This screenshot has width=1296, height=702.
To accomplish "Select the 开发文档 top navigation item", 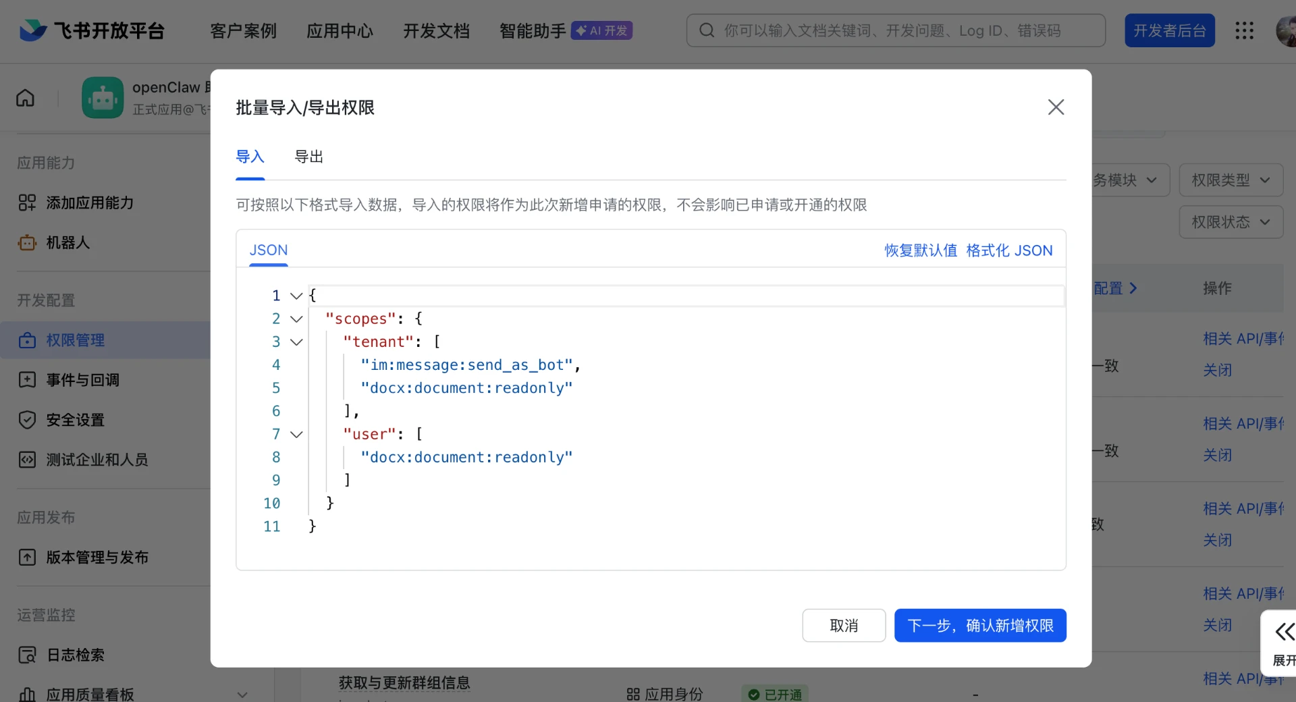I will (x=436, y=30).
